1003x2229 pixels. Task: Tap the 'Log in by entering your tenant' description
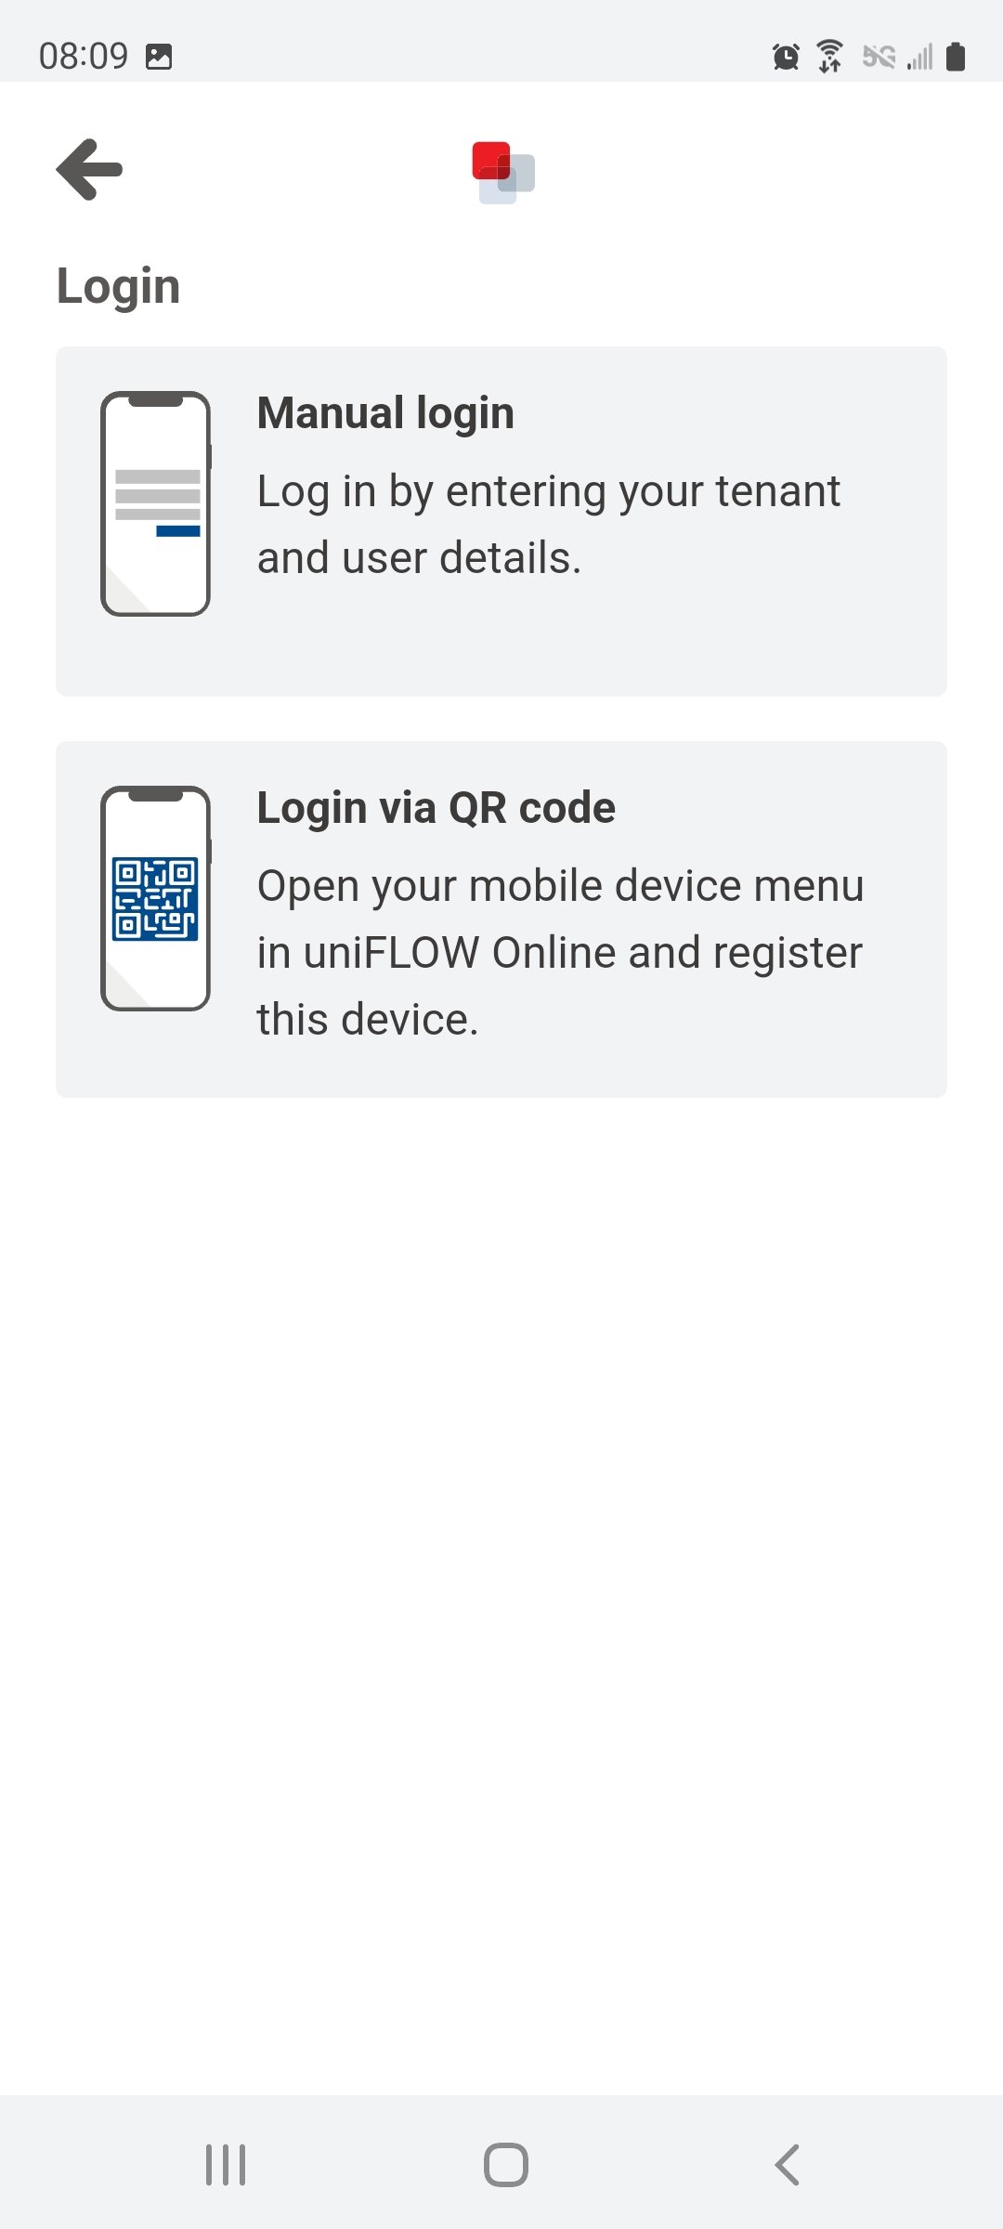[549, 525]
